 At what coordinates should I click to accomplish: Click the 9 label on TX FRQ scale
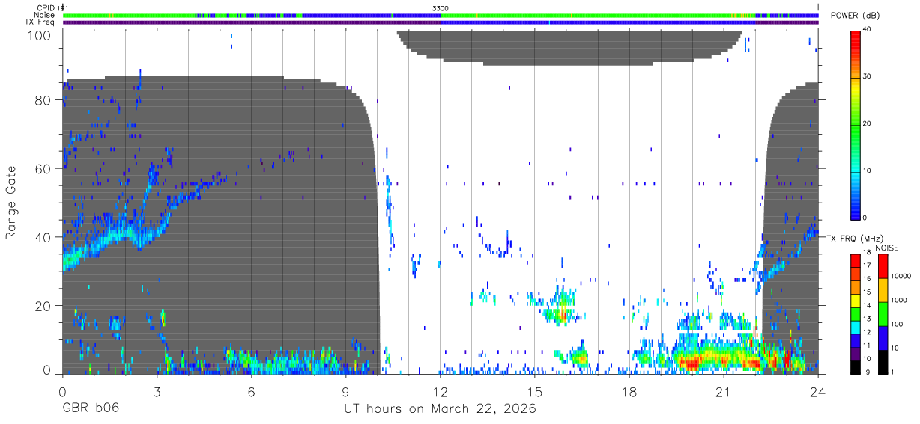click(x=868, y=372)
